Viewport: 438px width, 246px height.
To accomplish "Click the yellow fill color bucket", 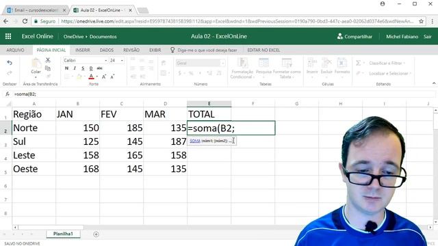I will coord(79,77).
